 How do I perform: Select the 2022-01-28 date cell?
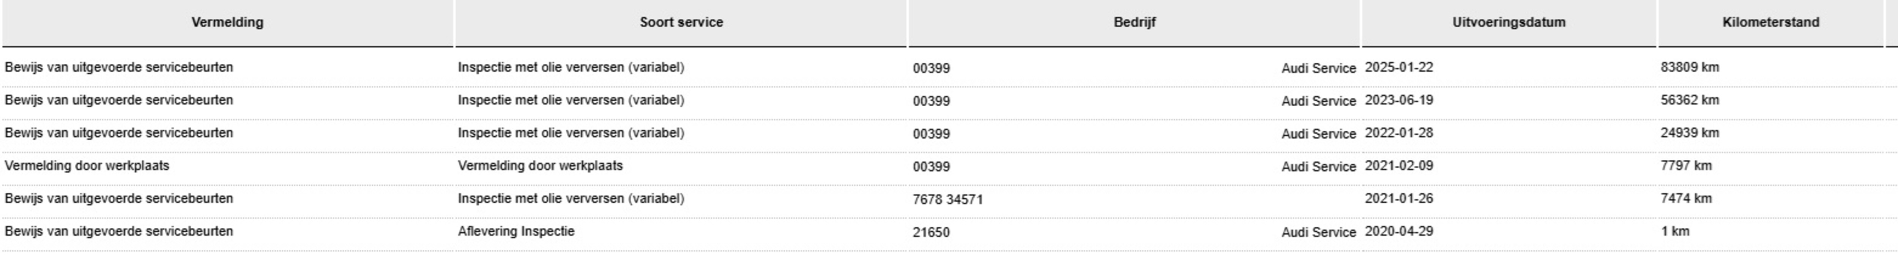1398,132
